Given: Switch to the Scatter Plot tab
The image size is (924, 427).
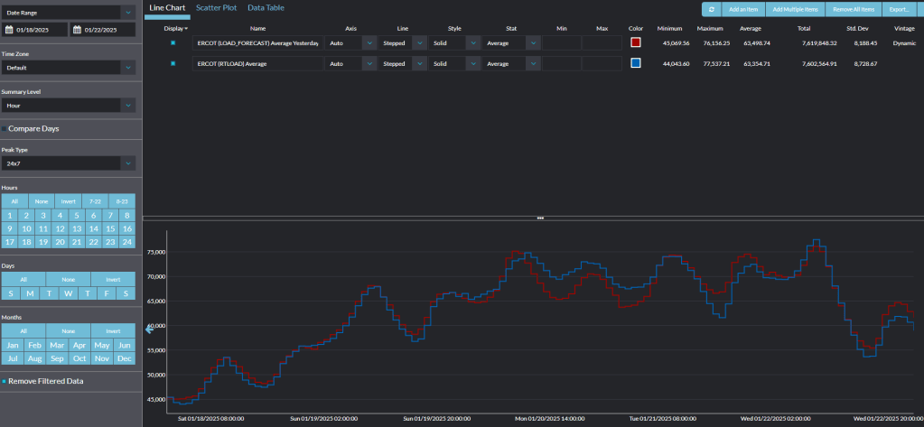Looking at the screenshot, I should 216,7.
